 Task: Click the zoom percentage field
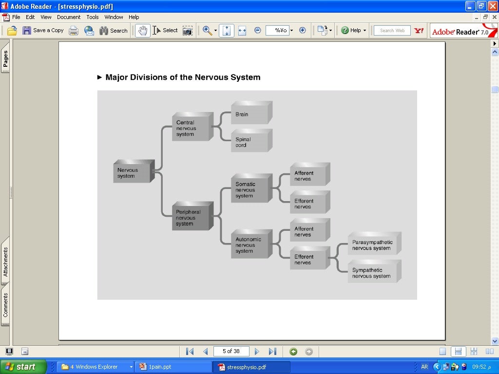click(x=277, y=31)
